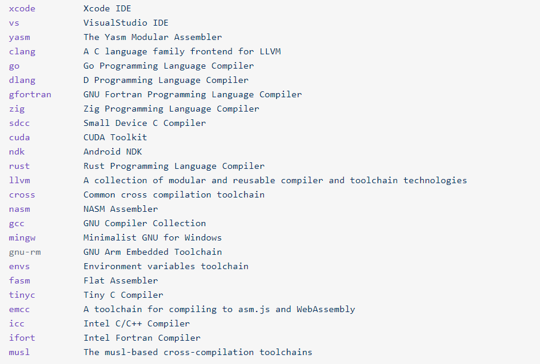
Task: Open the go compiler link
Action: click(14, 66)
